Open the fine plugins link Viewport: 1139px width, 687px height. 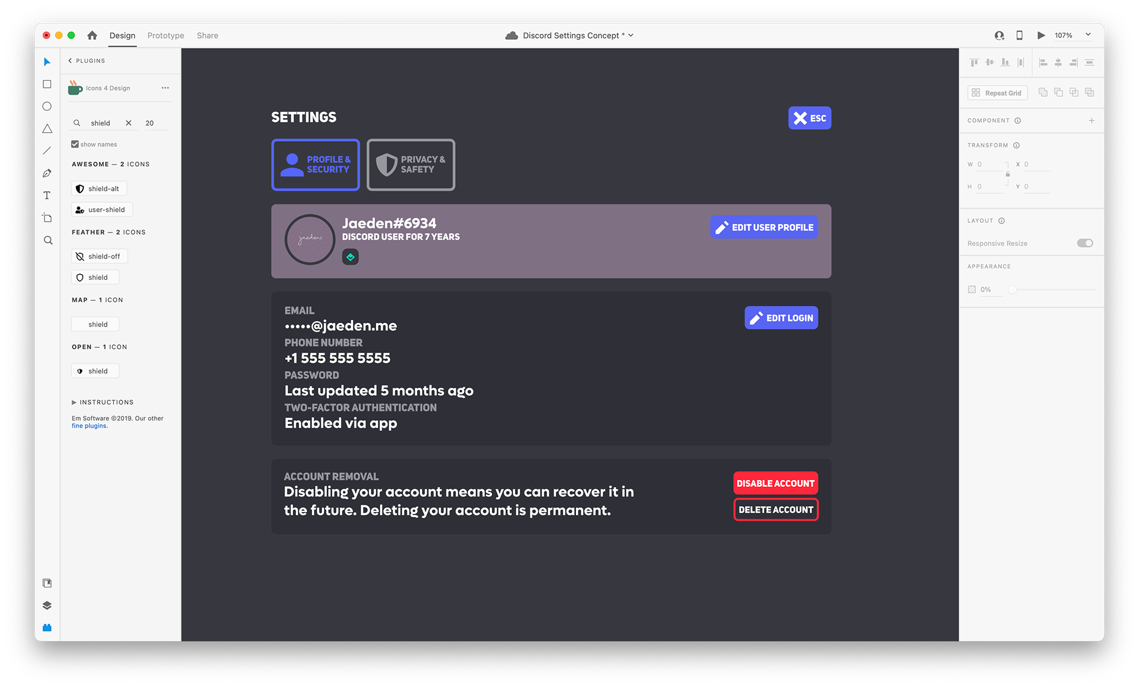point(90,426)
